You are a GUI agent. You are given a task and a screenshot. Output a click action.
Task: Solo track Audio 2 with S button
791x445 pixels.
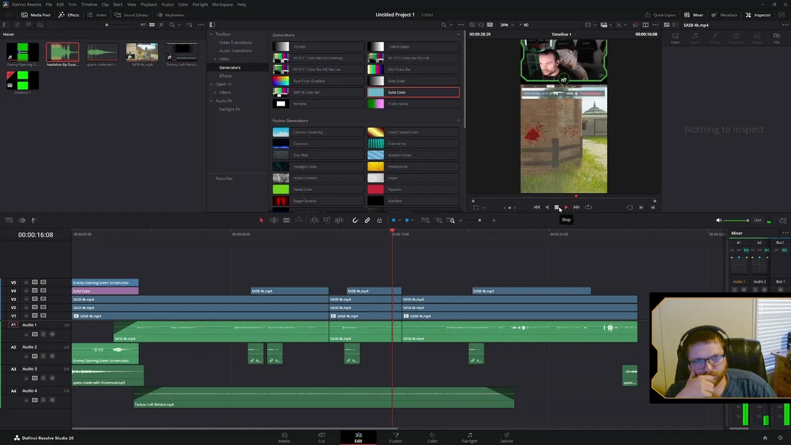[43, 356]
